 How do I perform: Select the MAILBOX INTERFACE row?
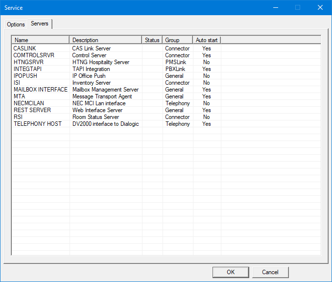point(40,90)
